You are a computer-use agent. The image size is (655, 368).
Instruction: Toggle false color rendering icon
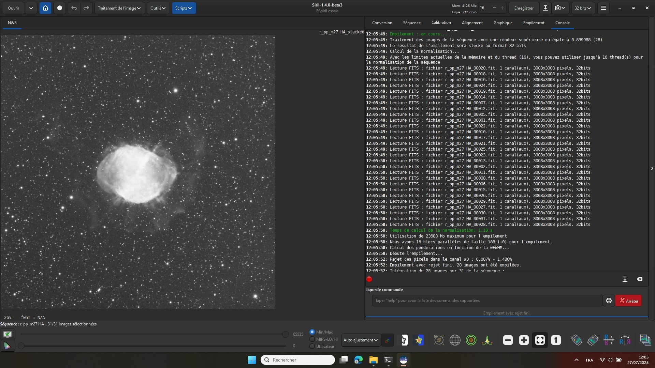(x=419, y=340)
